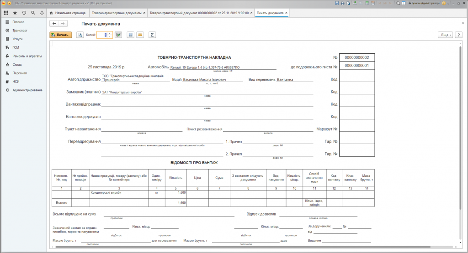The height and width of the screenshot is (253, 468).
Task: Select the driver name Васильєв Микола Іванович
Action: click(x=204, y=79)
